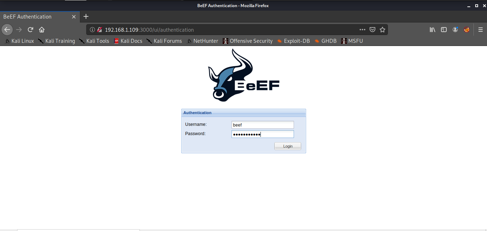Screen dimensions: 487x231
Task: Open the Firefox Library
Action: tap(432, 30)
